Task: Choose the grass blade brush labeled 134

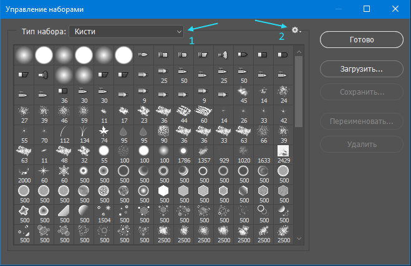Action: (84, 135)
